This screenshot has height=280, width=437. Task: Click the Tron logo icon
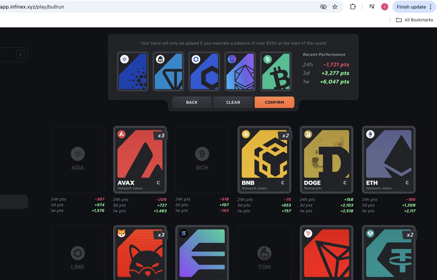tap(308, 233)
